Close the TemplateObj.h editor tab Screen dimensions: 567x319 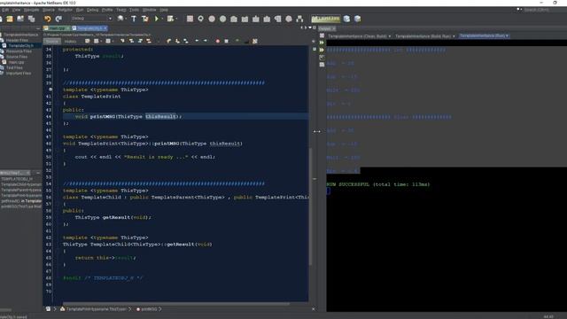pos(105,28)
